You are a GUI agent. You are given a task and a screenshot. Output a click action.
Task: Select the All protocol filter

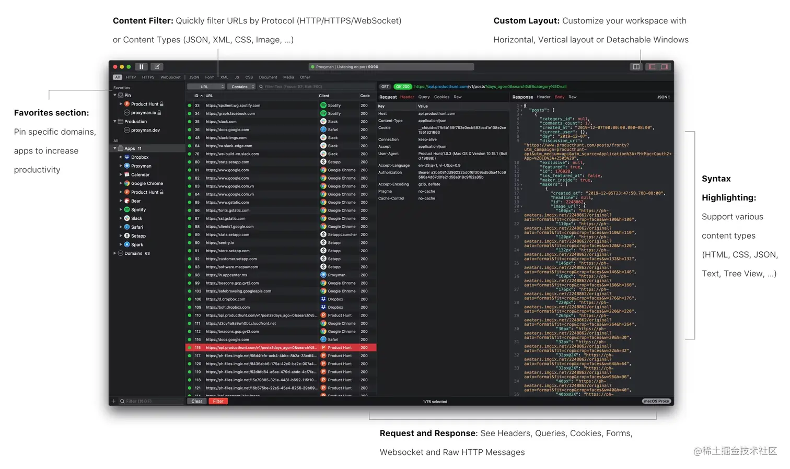[118, 77]
